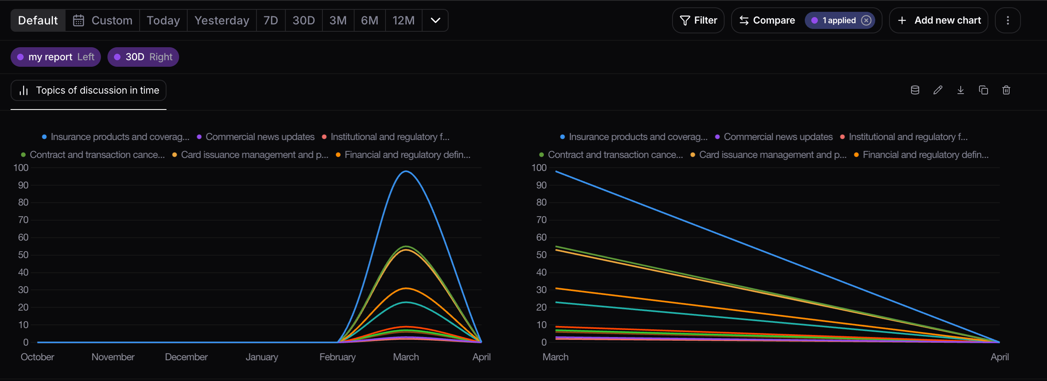The width and height of the screenshot is (1047, 381).
Task: Toggle Insurance products series in right chart legend
Action: pos(634,137)
